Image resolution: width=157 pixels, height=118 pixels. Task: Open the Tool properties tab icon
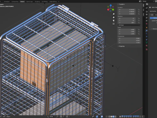click(x=147, y=8)
